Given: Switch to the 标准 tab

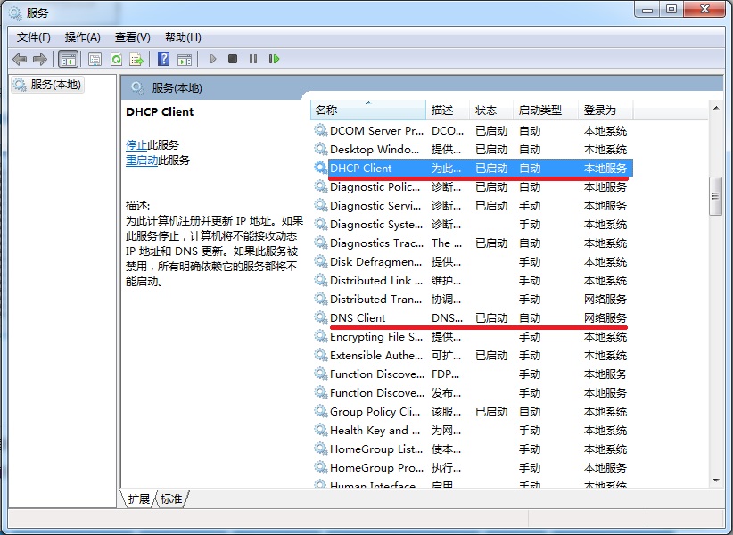Looking at the screenshot, I should click(x=171, y=499).
